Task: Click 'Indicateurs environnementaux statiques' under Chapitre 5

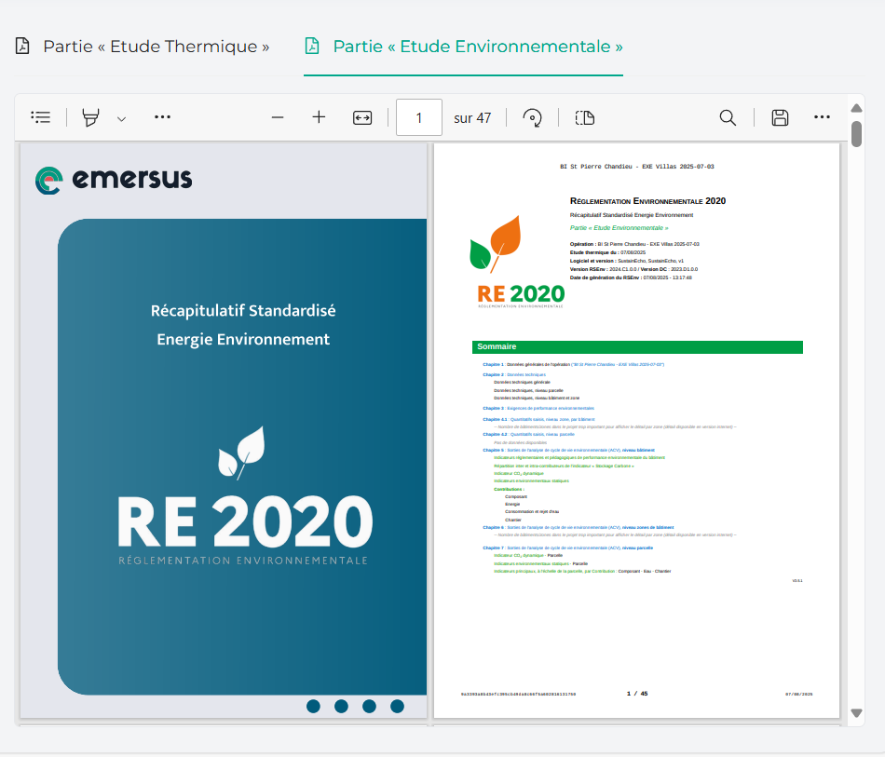Action: 531,480
